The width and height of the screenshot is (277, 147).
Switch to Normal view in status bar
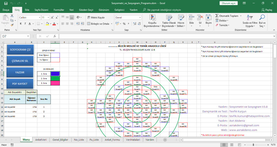[224, 145]
